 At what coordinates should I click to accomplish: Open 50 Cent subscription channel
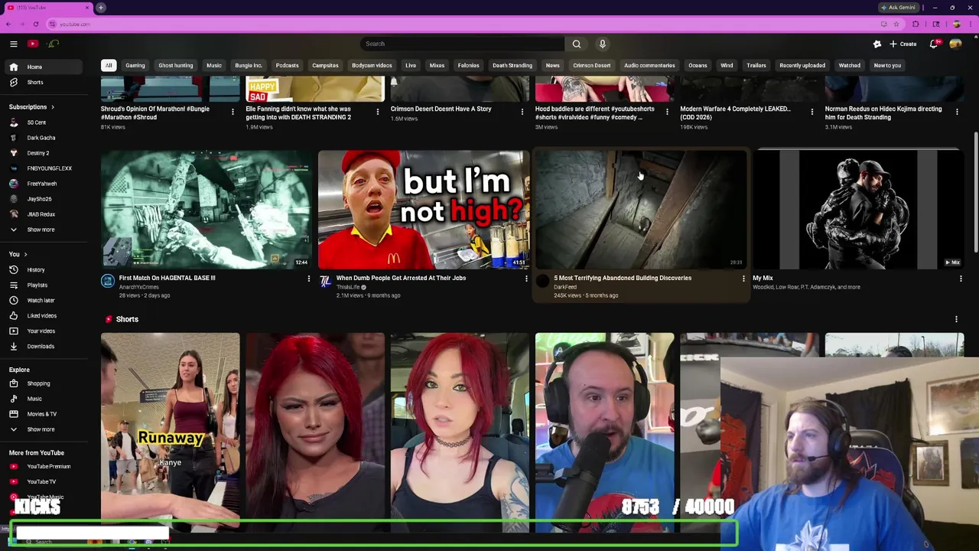click(36, 122)
